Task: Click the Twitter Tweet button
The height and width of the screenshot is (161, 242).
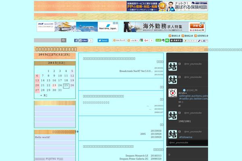Action: 103,40
